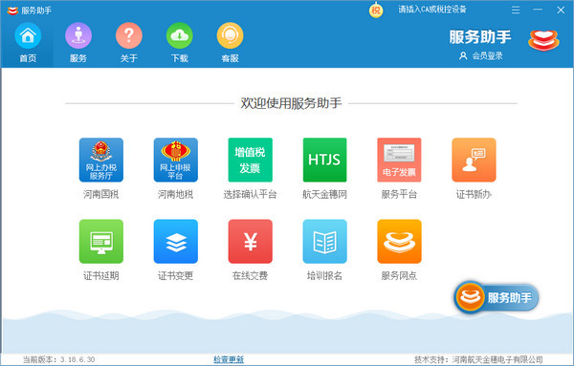The image size is (574, 366).
Task: Minimize the 服务助手 window
Action: pyautogui.click(x=538, y=10)
